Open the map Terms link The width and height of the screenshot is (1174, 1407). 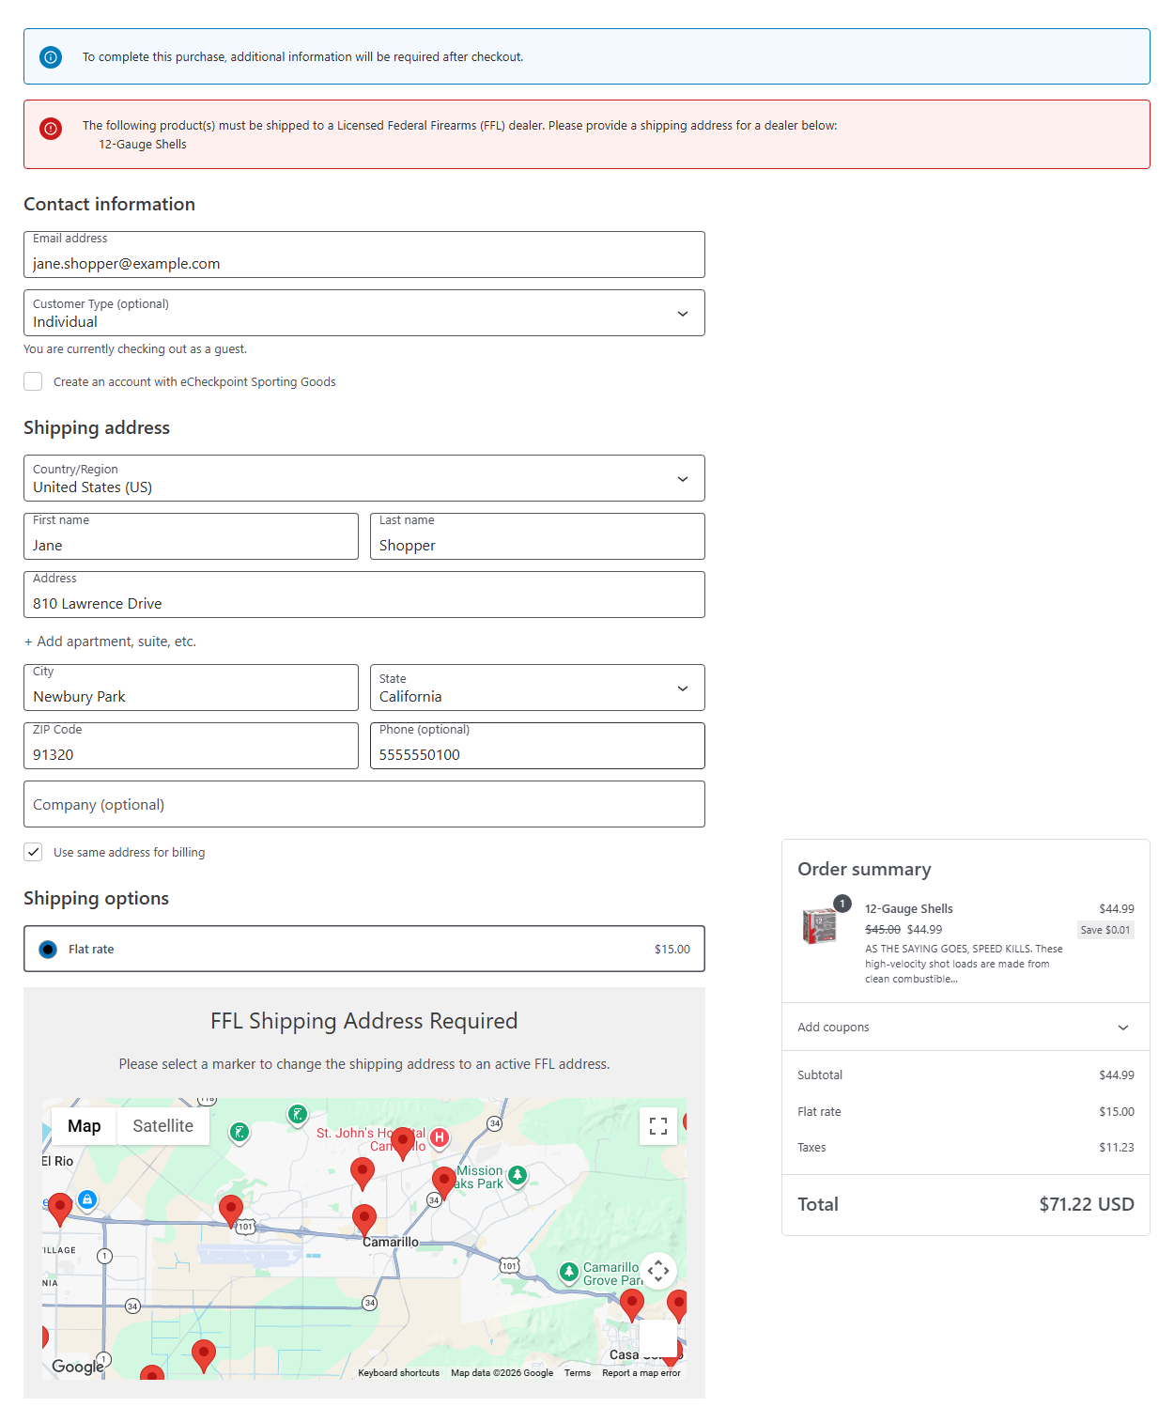(x=578, y=1373)
